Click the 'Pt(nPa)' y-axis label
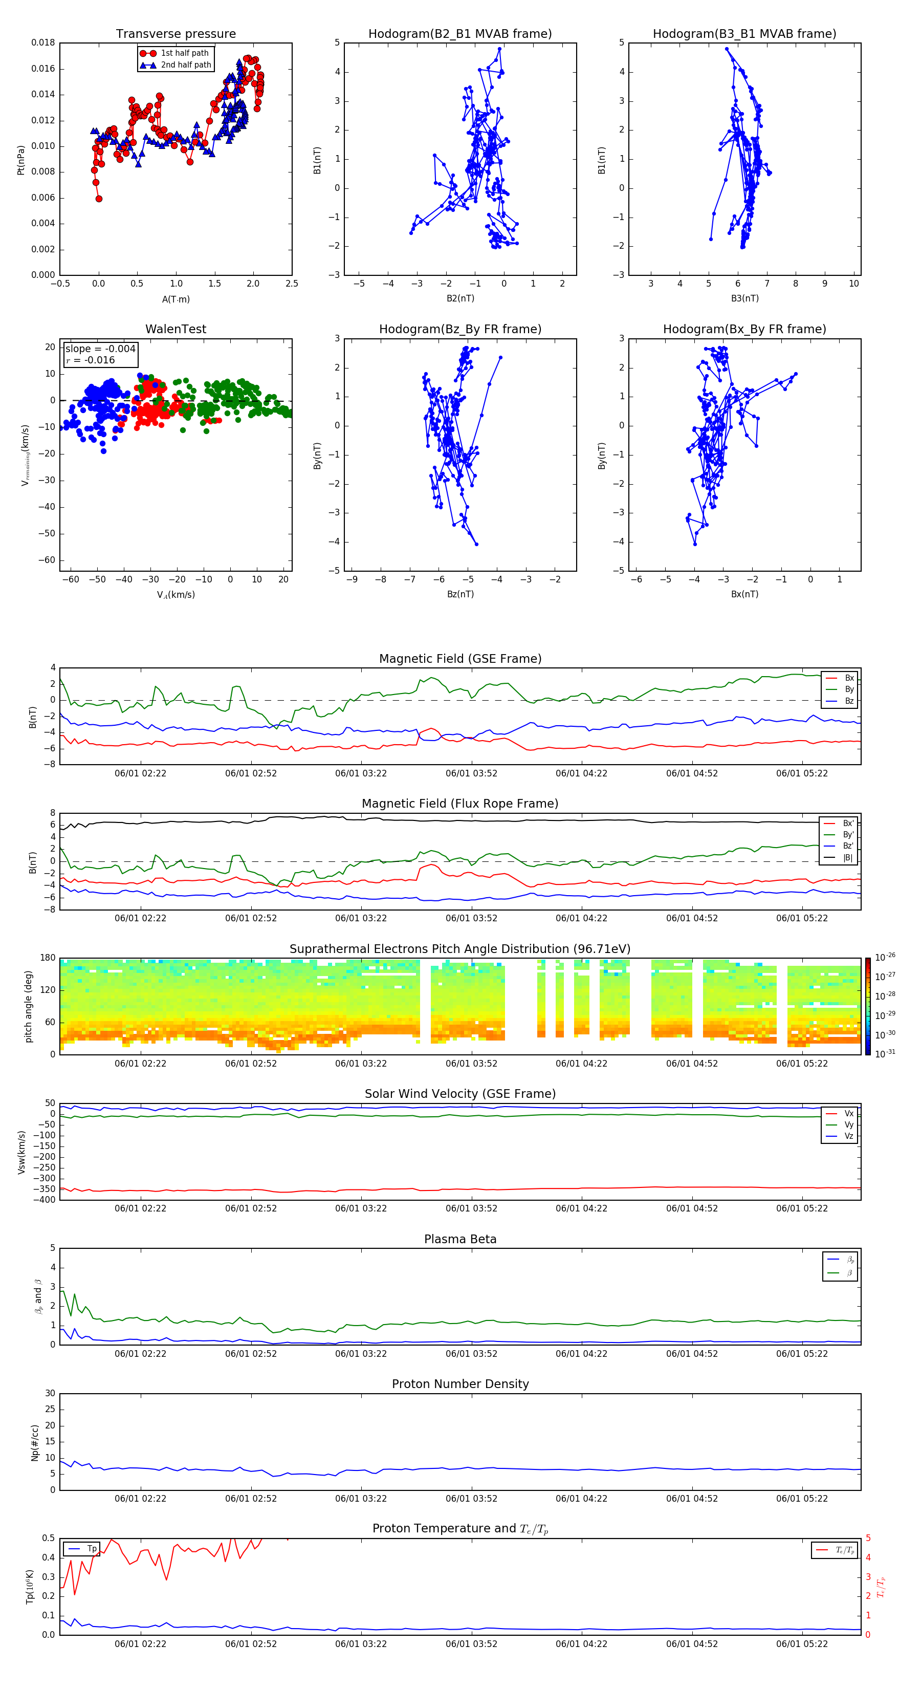This screenshot has width=921, height=1689. click(21, 160)
